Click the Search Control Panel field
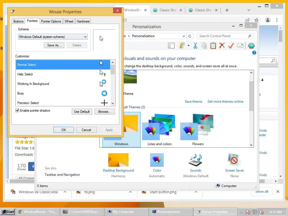This screenshot has width=288, height=216. (225, 36)
